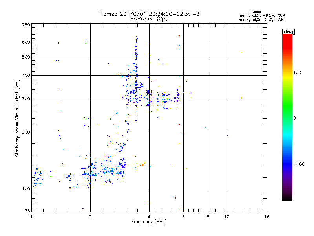Click colorbar tick label '-100'

click(299, 164)
